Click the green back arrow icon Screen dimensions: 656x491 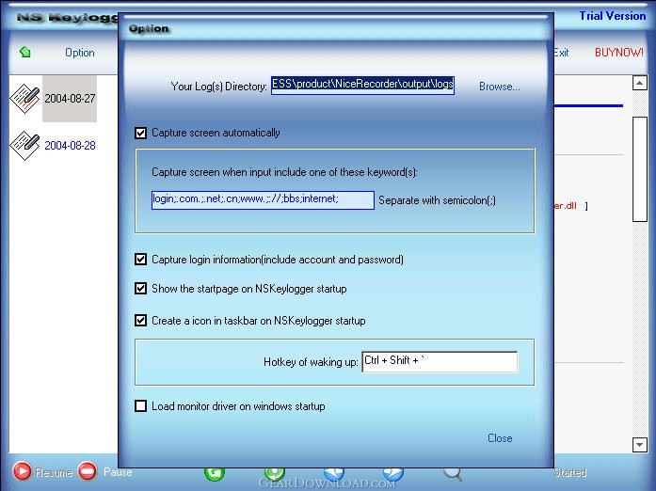tap(25, 53)
